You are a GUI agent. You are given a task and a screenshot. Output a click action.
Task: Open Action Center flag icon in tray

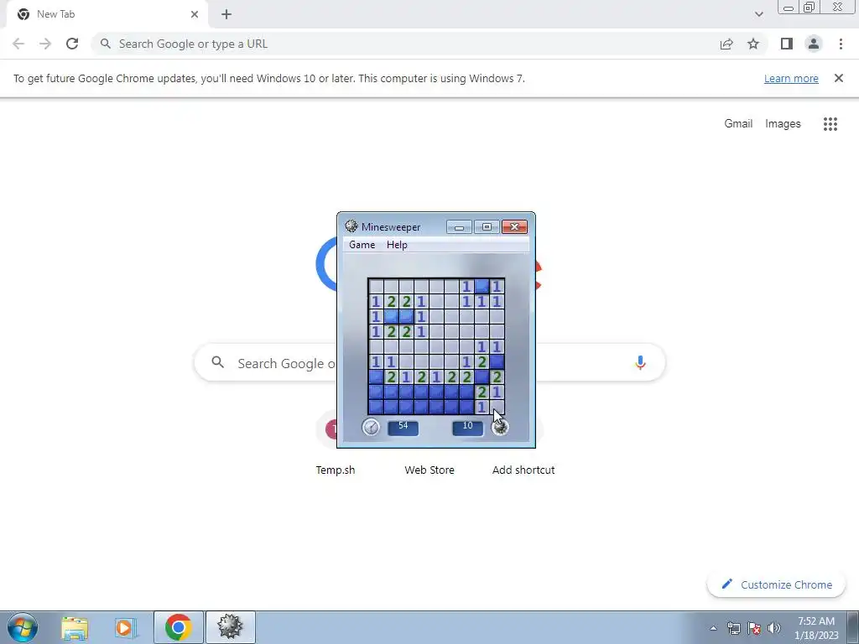(754, 628)
